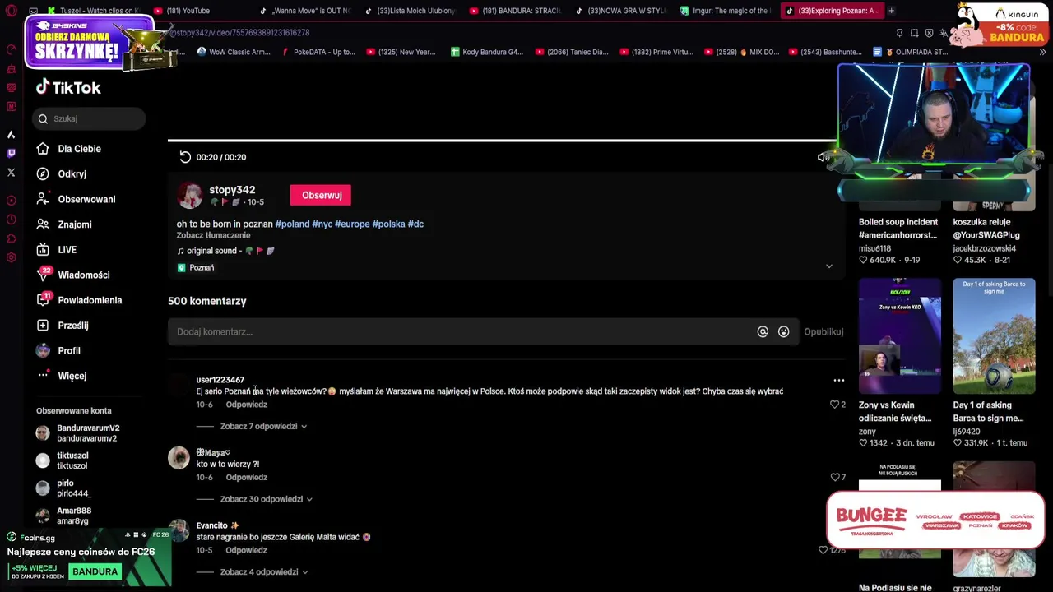Open LIVE in TikTok sidebar
The height and width of the screenshot is (592, 1053).
[x=67, y=250]
